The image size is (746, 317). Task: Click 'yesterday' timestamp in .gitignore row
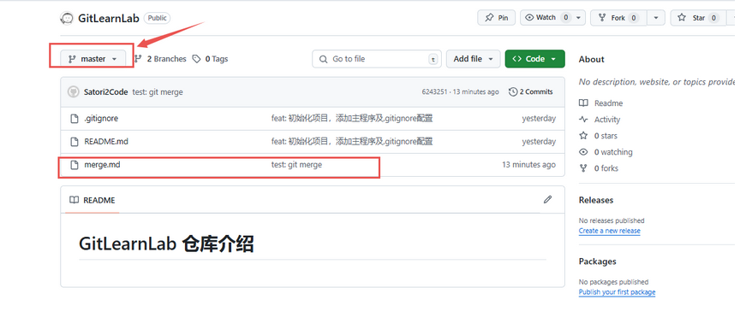tap(539, 119)
